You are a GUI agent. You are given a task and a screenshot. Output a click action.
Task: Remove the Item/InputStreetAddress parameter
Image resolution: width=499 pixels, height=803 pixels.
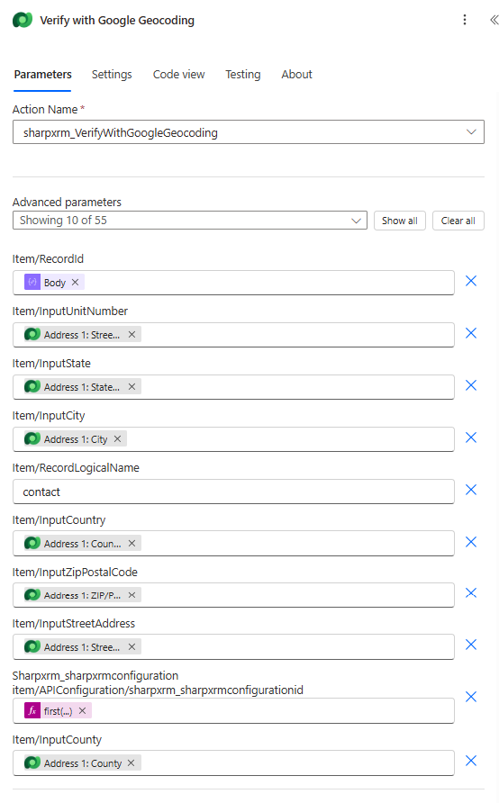pyautogui.click(x=471, y=645)
